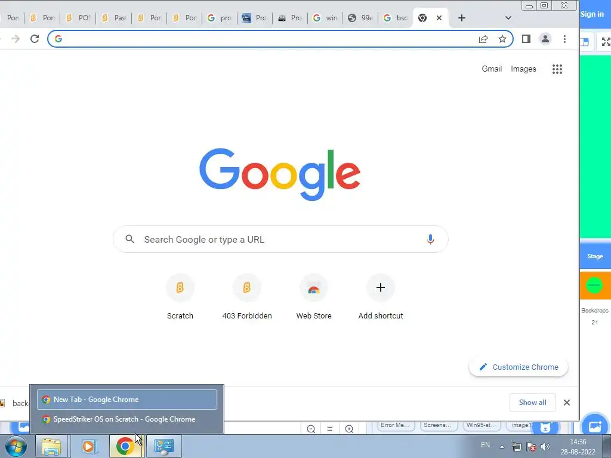611x458 pixels.
Task: Expand the tab search chevron
Action: [508, 18]
